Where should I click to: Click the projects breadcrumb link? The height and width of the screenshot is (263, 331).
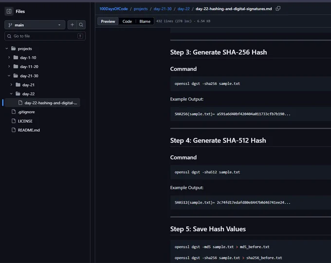click(x=141, y=9)
